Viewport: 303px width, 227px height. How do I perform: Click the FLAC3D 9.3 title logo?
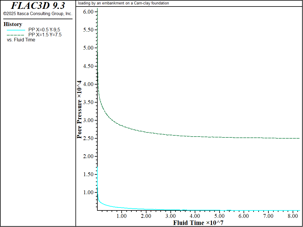pos(38,6)
